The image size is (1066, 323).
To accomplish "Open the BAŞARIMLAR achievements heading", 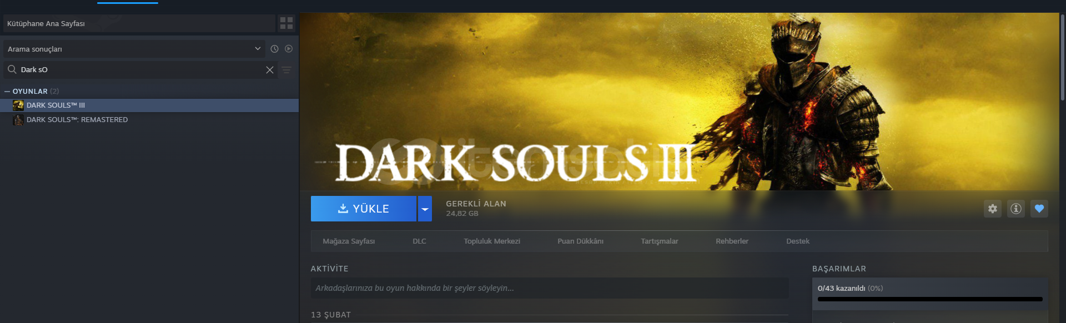I will tap(839, 269).
